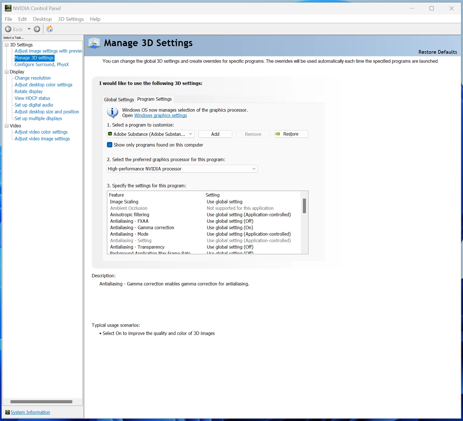Viewport: 463px width, 421px height.
Task: Click the Manage 3D Settings header icon
Action: coord(94,43)
